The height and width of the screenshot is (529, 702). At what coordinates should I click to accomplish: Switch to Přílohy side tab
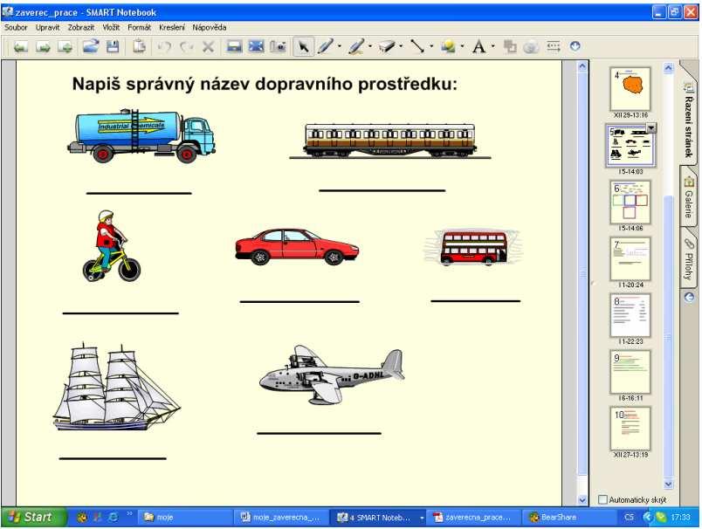click(689, 260)
